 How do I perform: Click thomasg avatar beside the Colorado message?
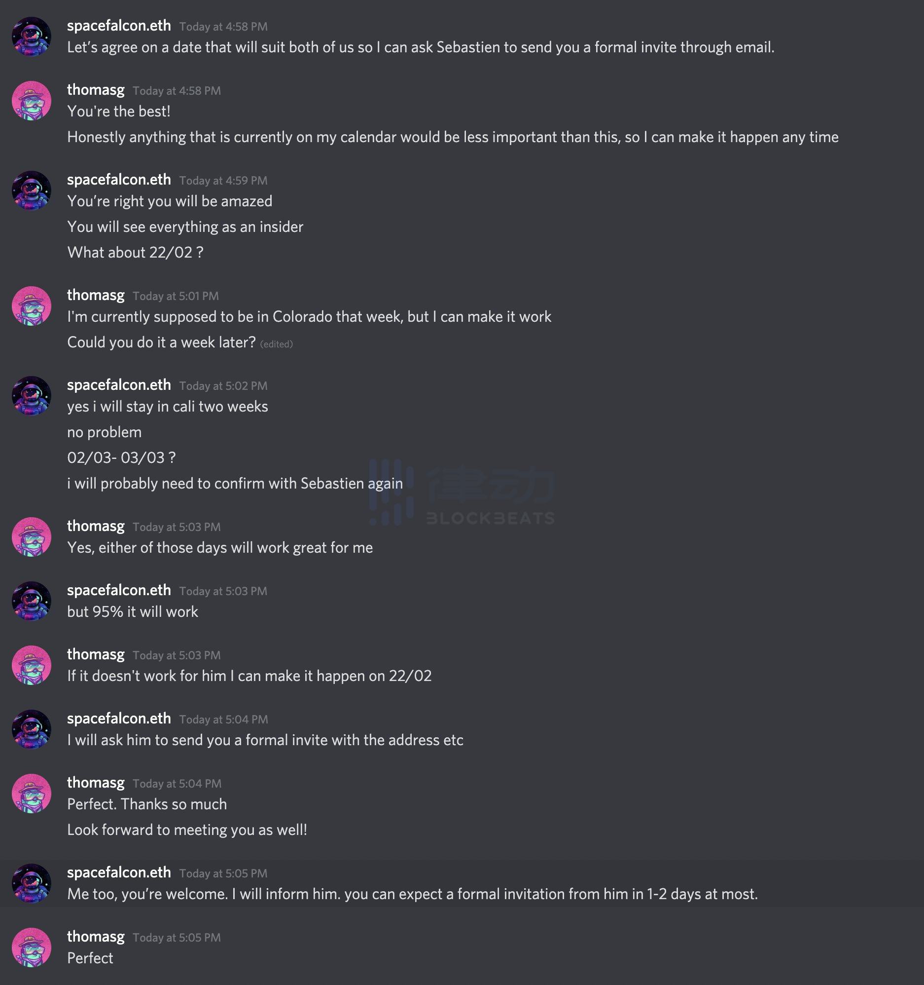point(31,306)
